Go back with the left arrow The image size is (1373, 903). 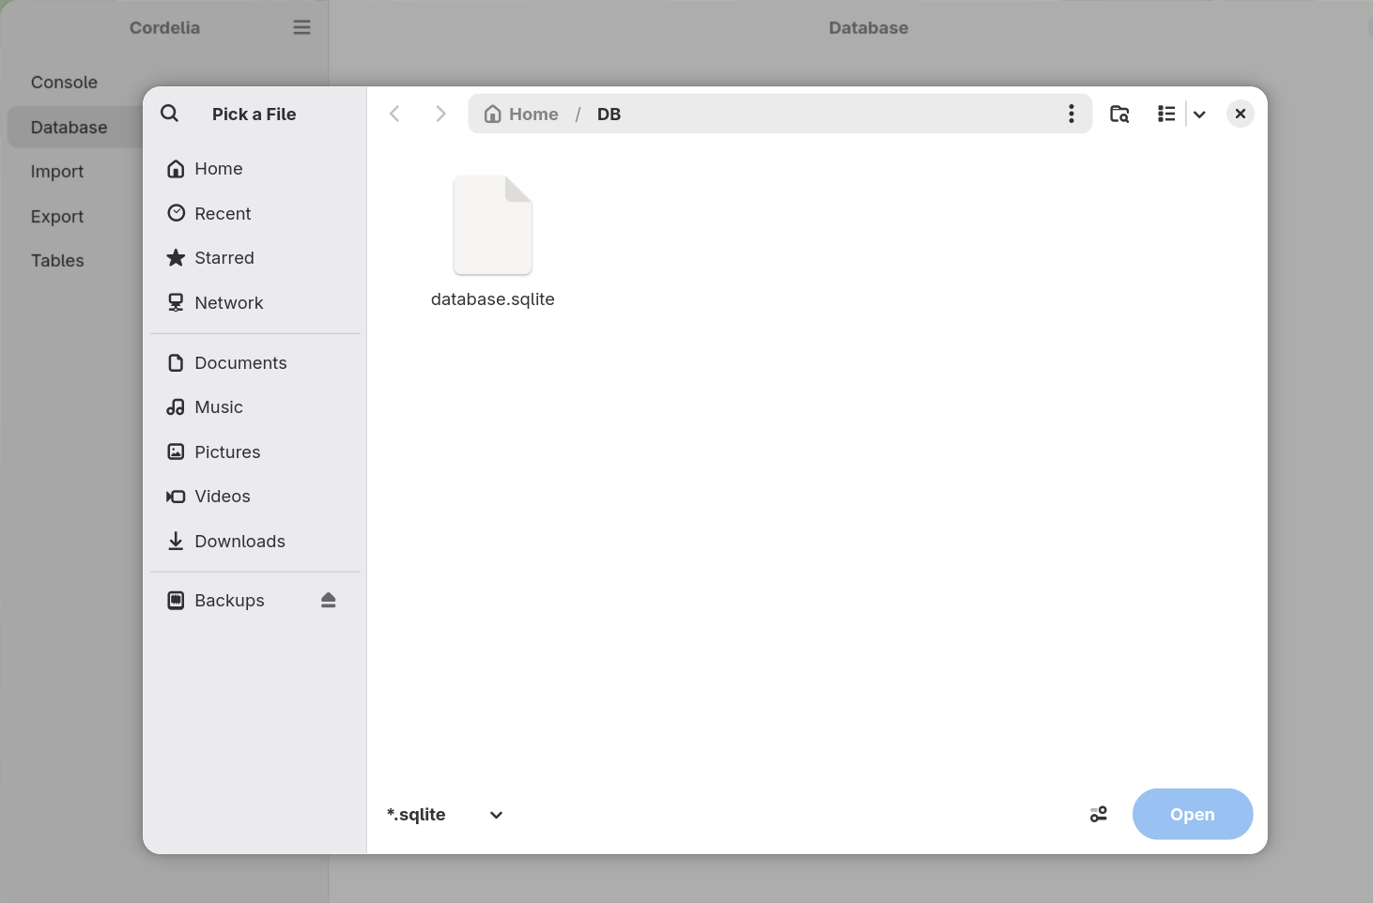click(395, 114)
